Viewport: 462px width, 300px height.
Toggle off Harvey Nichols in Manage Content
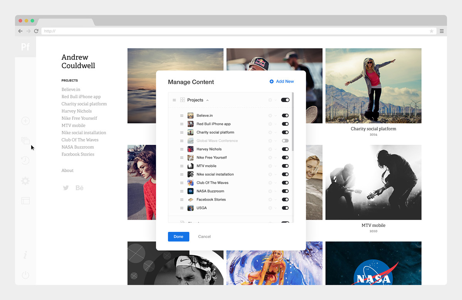point(285,149)
